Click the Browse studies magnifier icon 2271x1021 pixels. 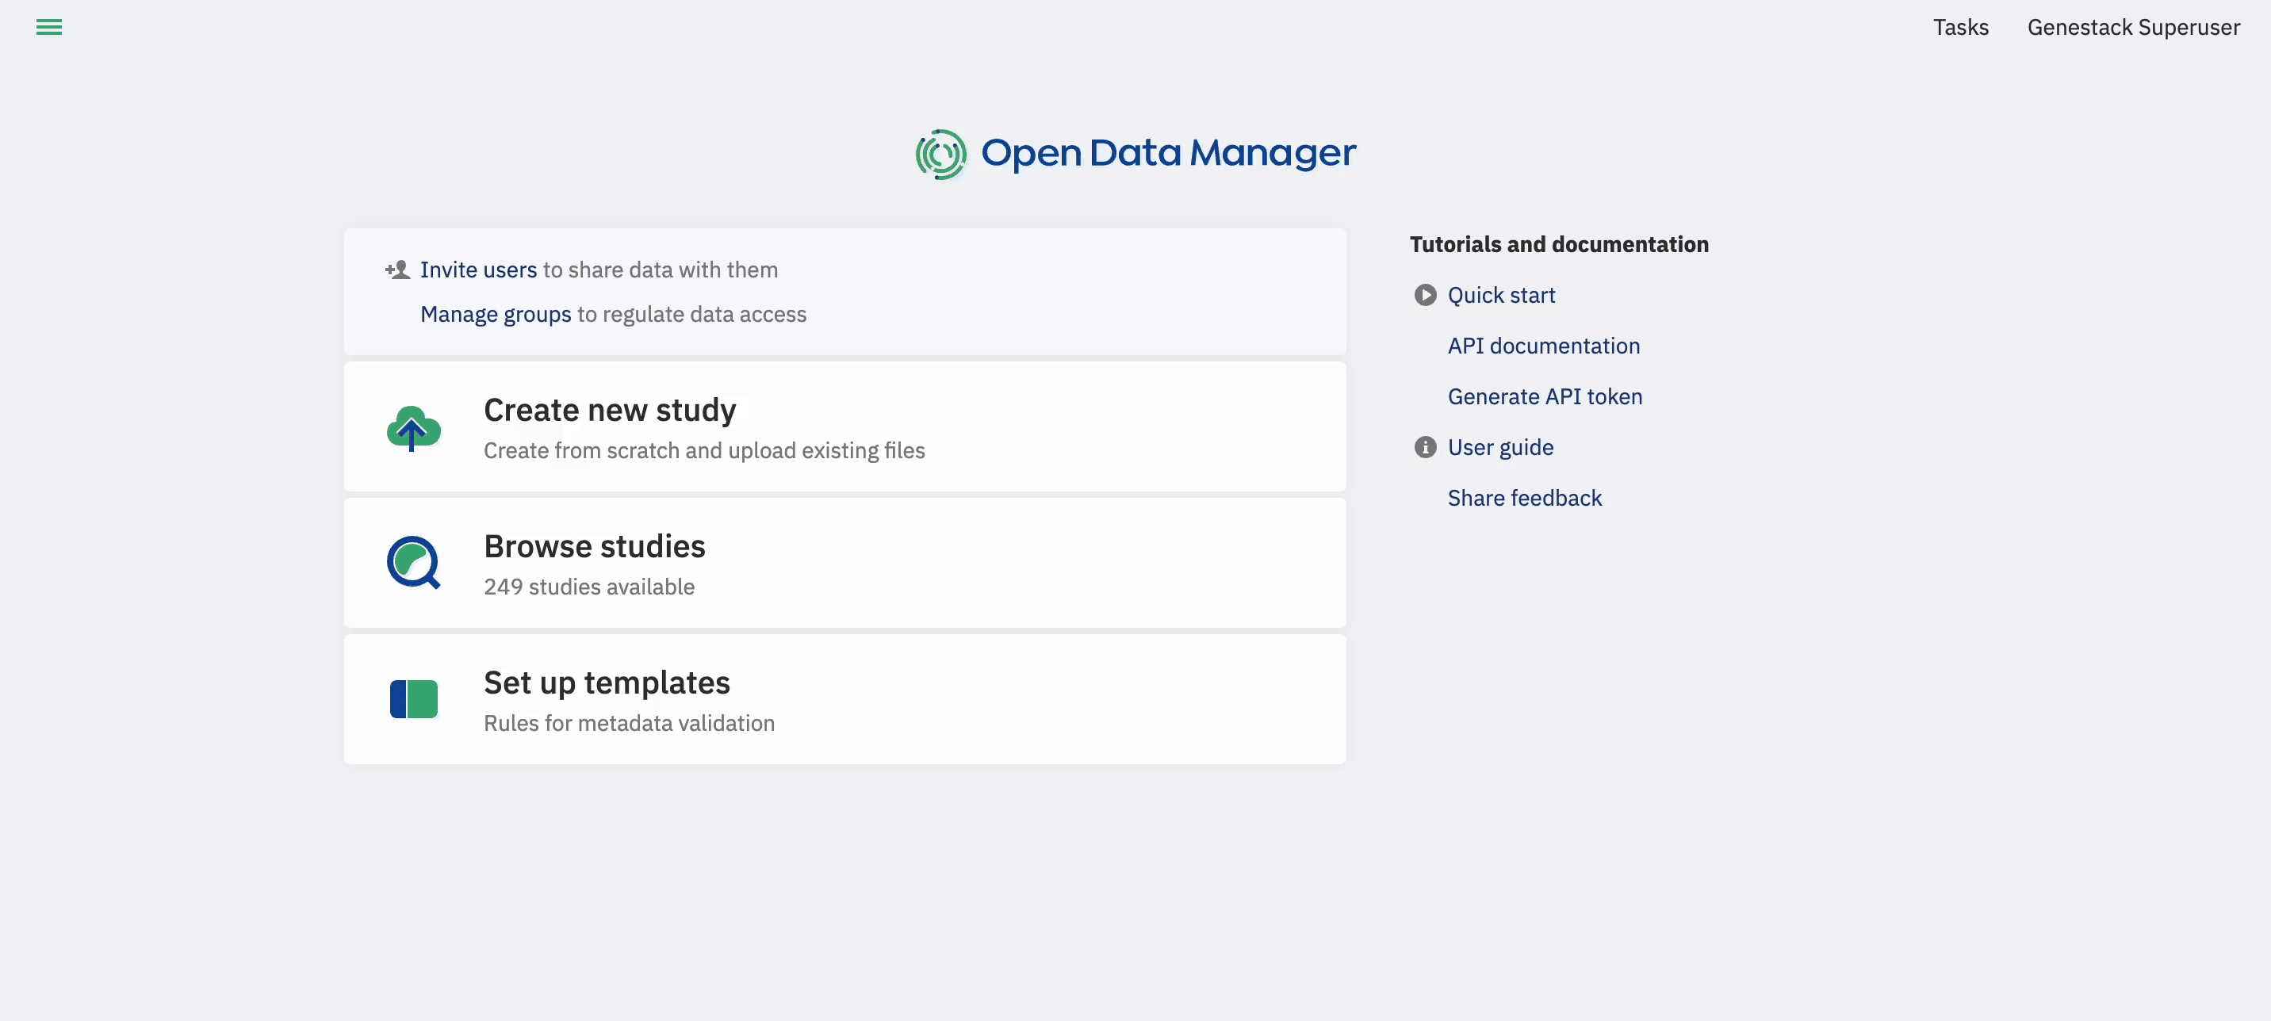pyautogui.click(x=413, y=563)
